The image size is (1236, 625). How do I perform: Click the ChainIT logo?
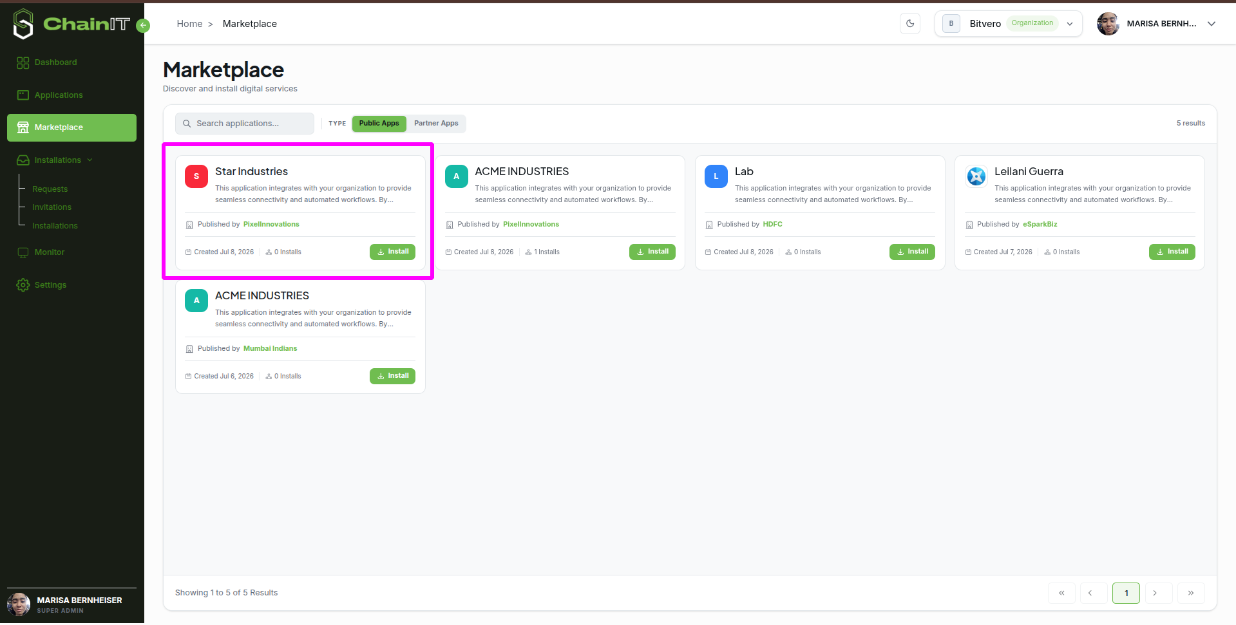71,24
